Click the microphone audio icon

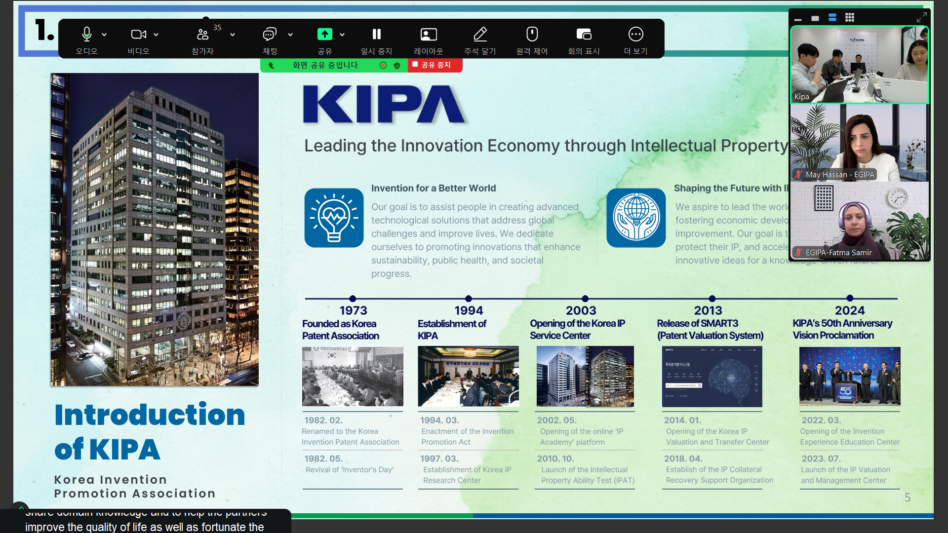point(86,34)
